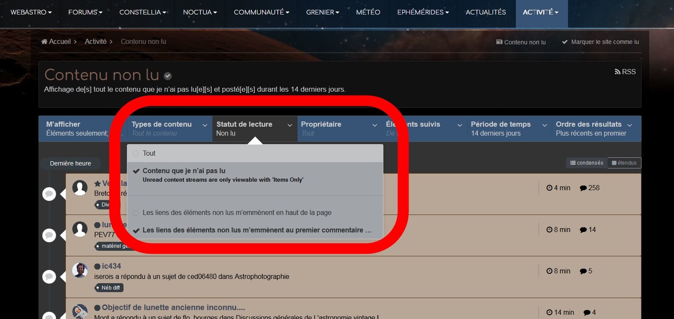Click the Dernière heure time label
Viewport: 674px width, 319px height.
[x=71, y=163]
